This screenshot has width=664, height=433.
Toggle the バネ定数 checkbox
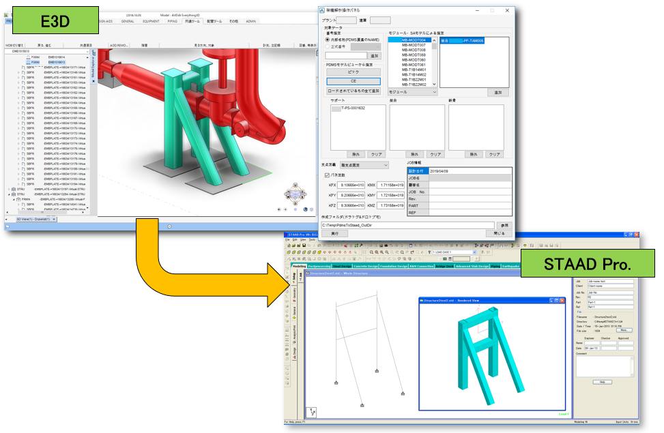[x=327, y=175]
